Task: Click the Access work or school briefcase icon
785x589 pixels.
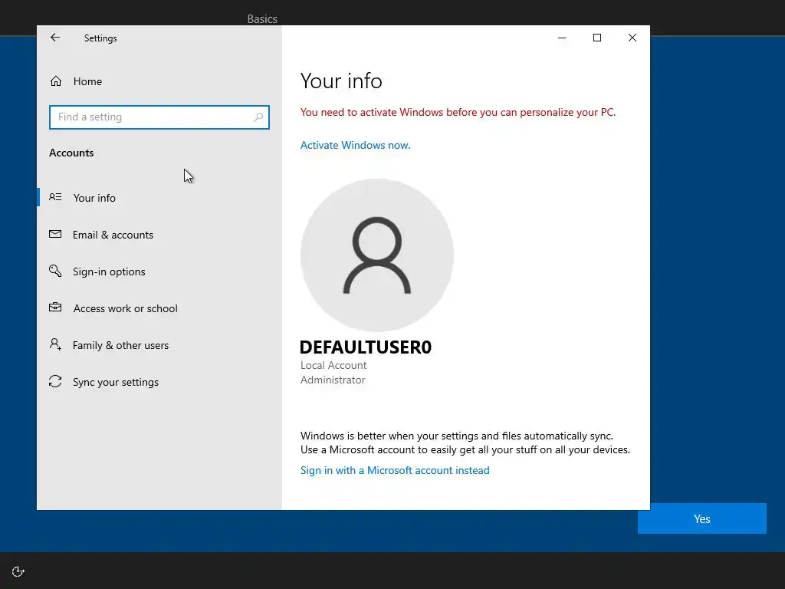Action: [x=55, y=308]
